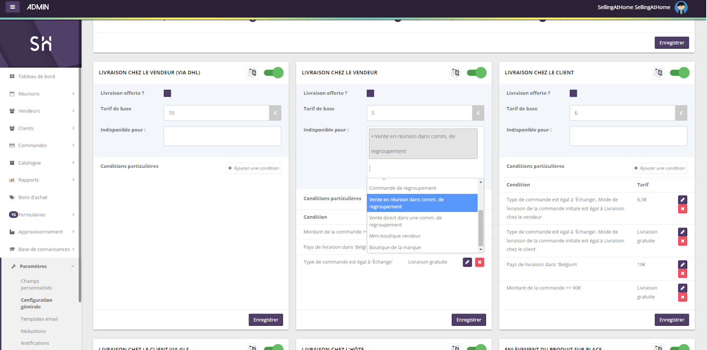This screenshot has height=350, width=707.
Task: Click the Tarif de base field showing 10
Action: (x=216, y=113)
